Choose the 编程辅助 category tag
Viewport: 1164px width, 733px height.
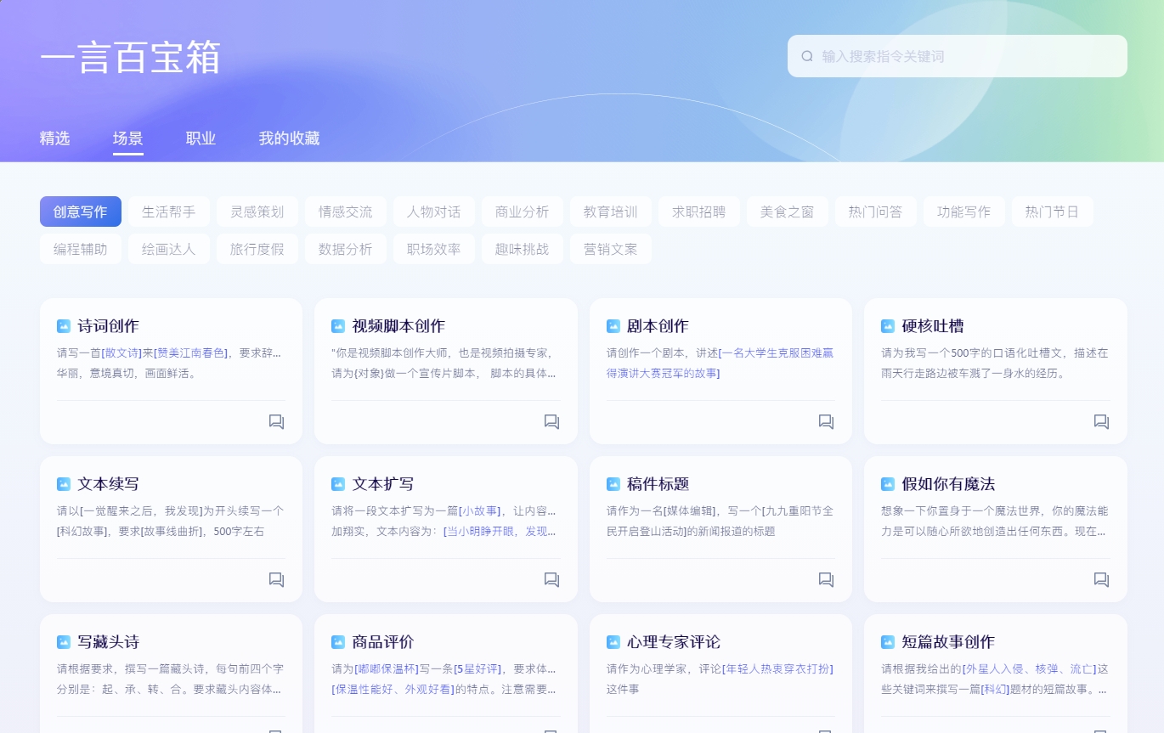pyautogui.click(x=81, y=249)
